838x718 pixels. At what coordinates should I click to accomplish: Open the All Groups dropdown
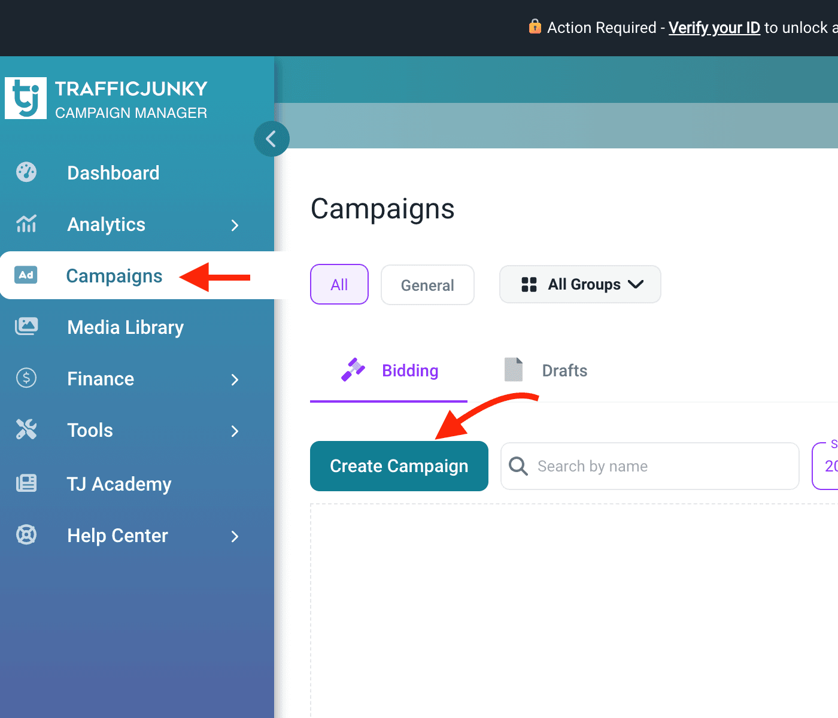[580, 284]
